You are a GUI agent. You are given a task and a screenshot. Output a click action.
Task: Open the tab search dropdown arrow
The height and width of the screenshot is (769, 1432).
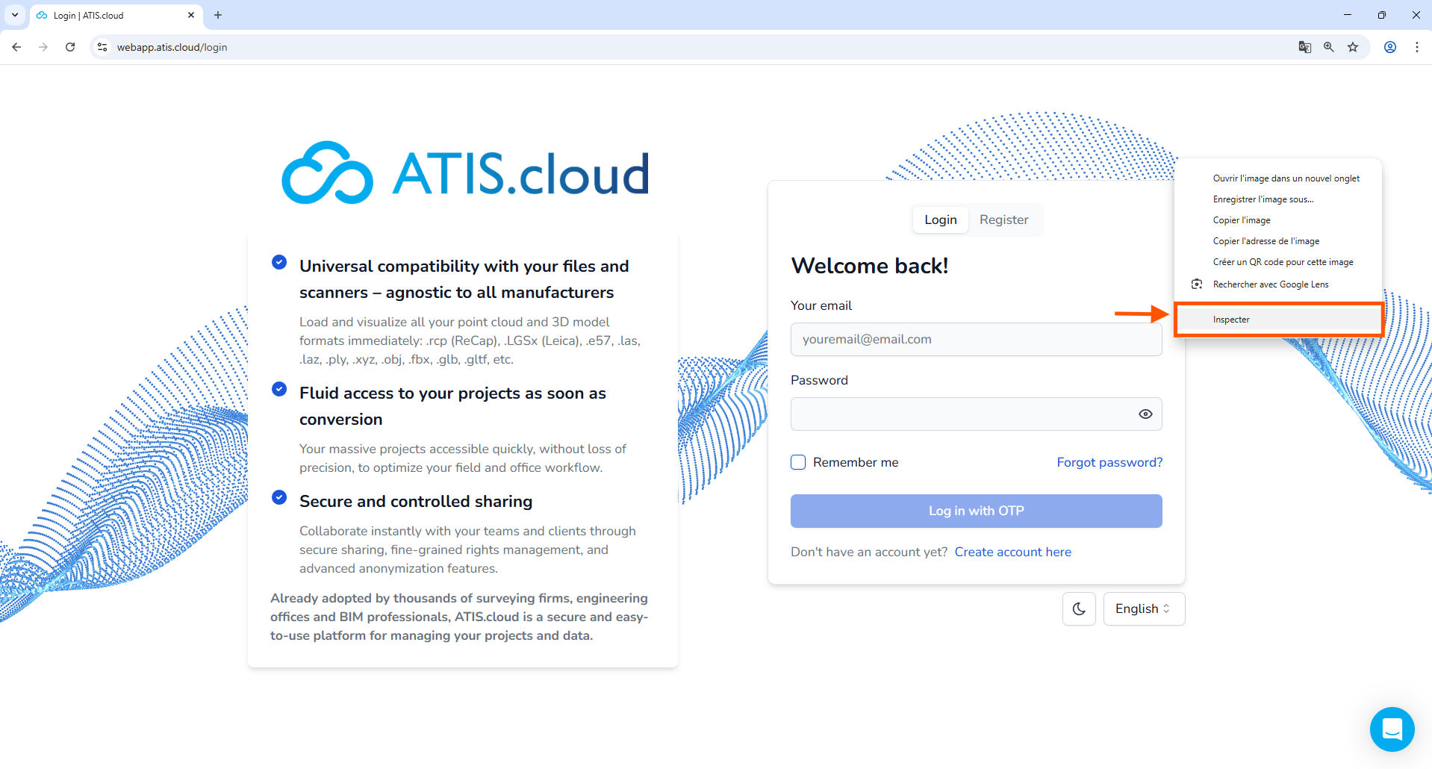(x=15, y=15)
